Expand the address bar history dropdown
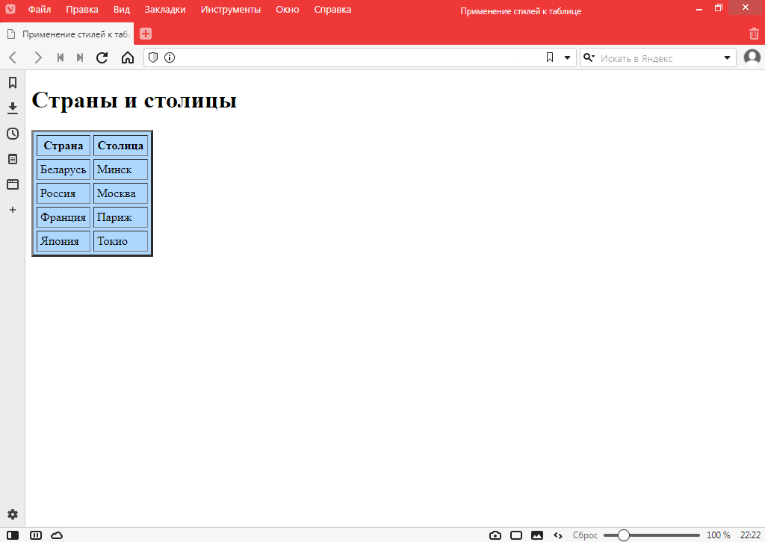765x542 pixels. (x=567, y=57)
